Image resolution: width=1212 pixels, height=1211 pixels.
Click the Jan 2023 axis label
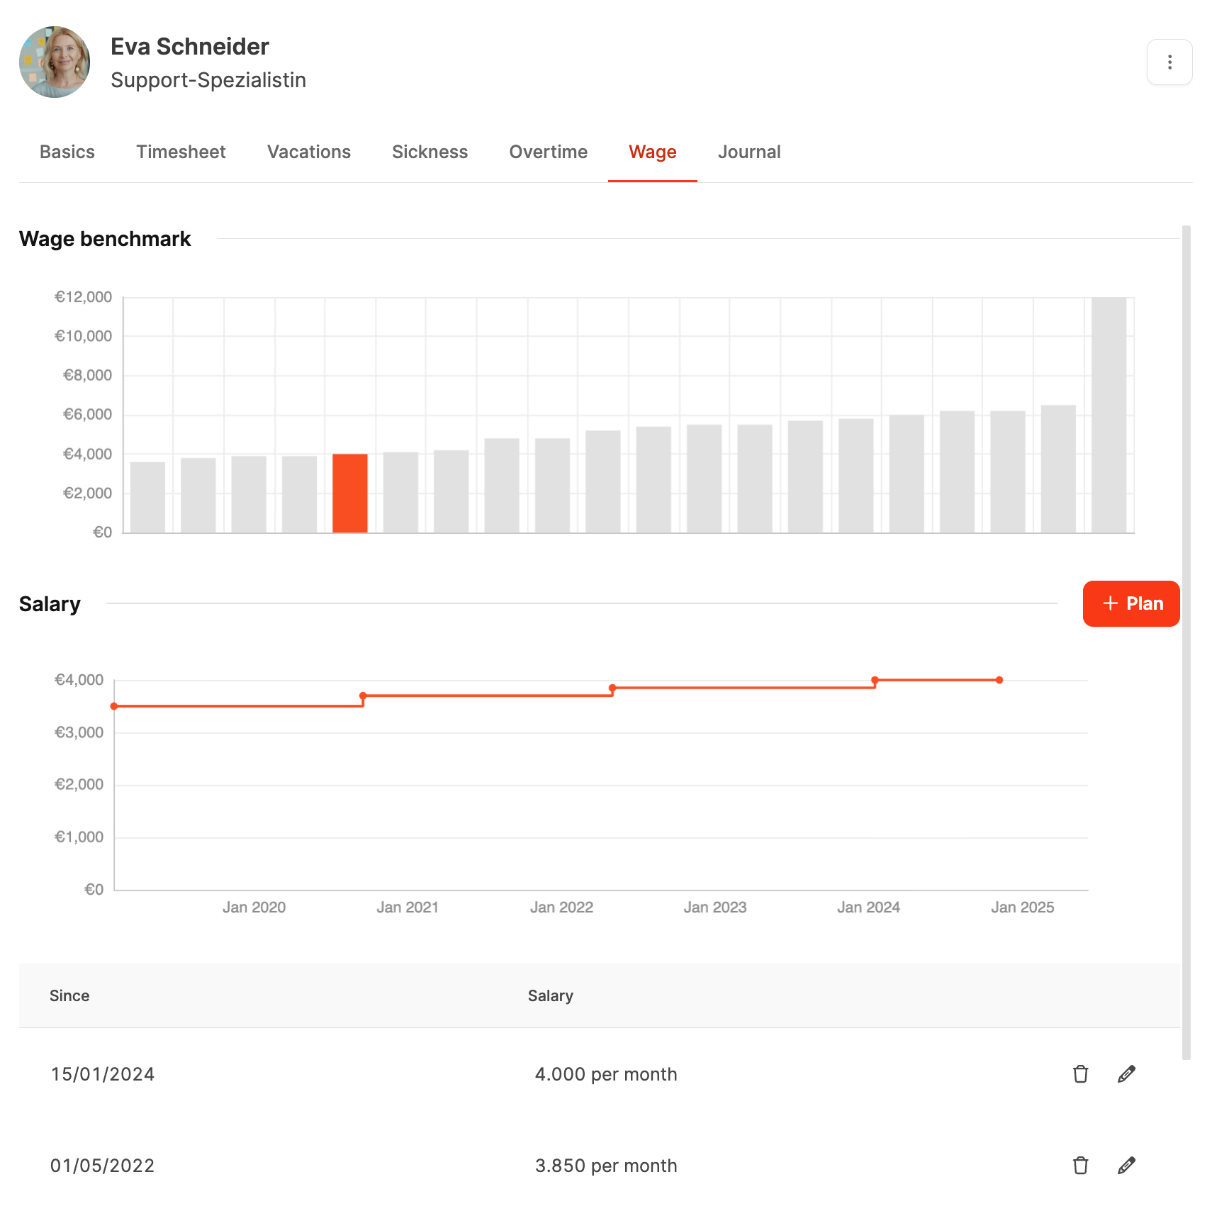[x=715, y=908]
